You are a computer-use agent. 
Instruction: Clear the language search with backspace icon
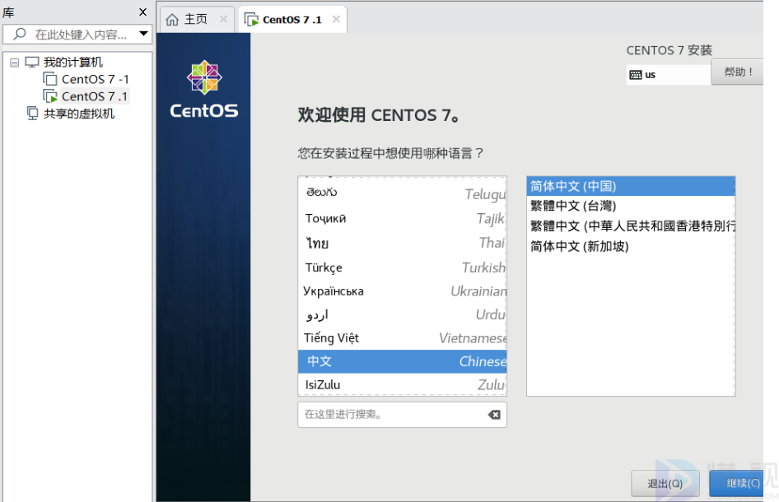(494, 415)
